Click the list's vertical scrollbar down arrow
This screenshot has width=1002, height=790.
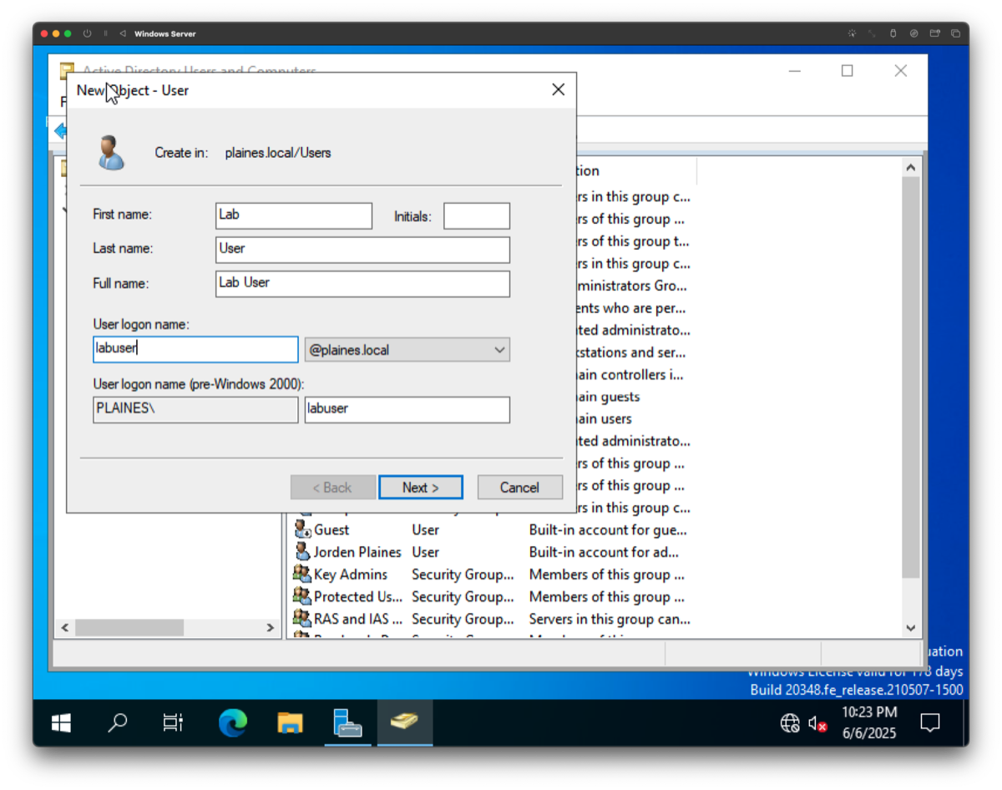click(x=911, y=628)
